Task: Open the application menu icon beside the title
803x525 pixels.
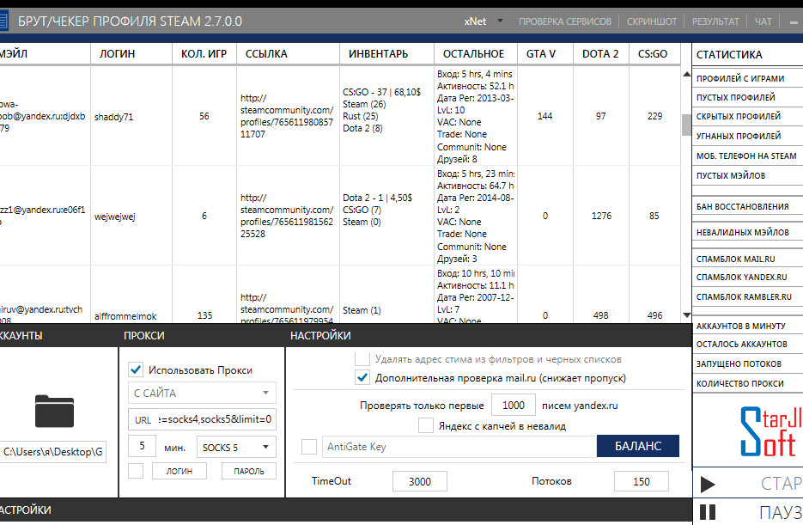Action: (x=3, y=21)
